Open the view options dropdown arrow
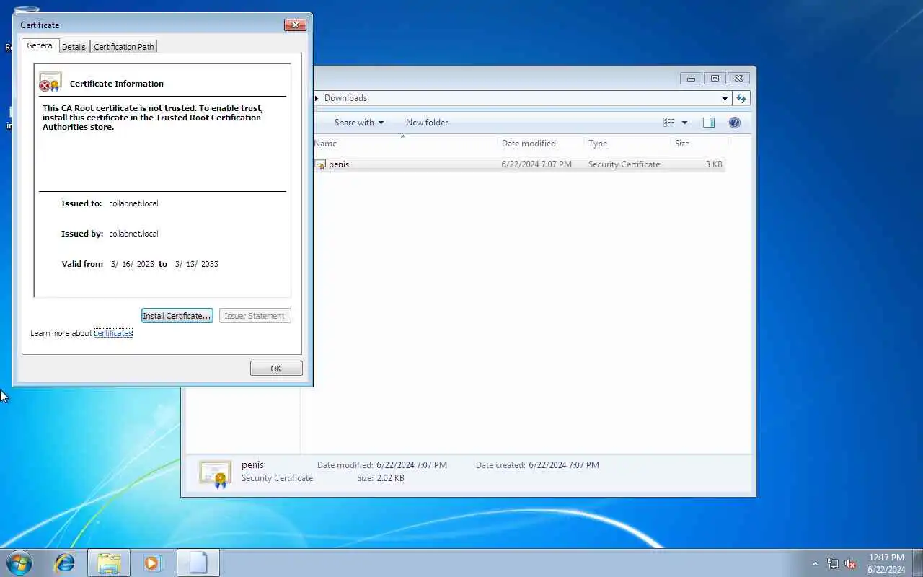This screenshot has width=923, height=577. (684, 123)
